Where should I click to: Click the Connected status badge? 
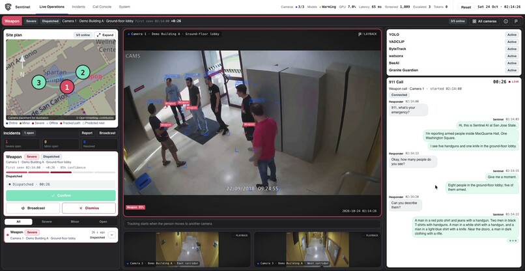coord(399,95)
